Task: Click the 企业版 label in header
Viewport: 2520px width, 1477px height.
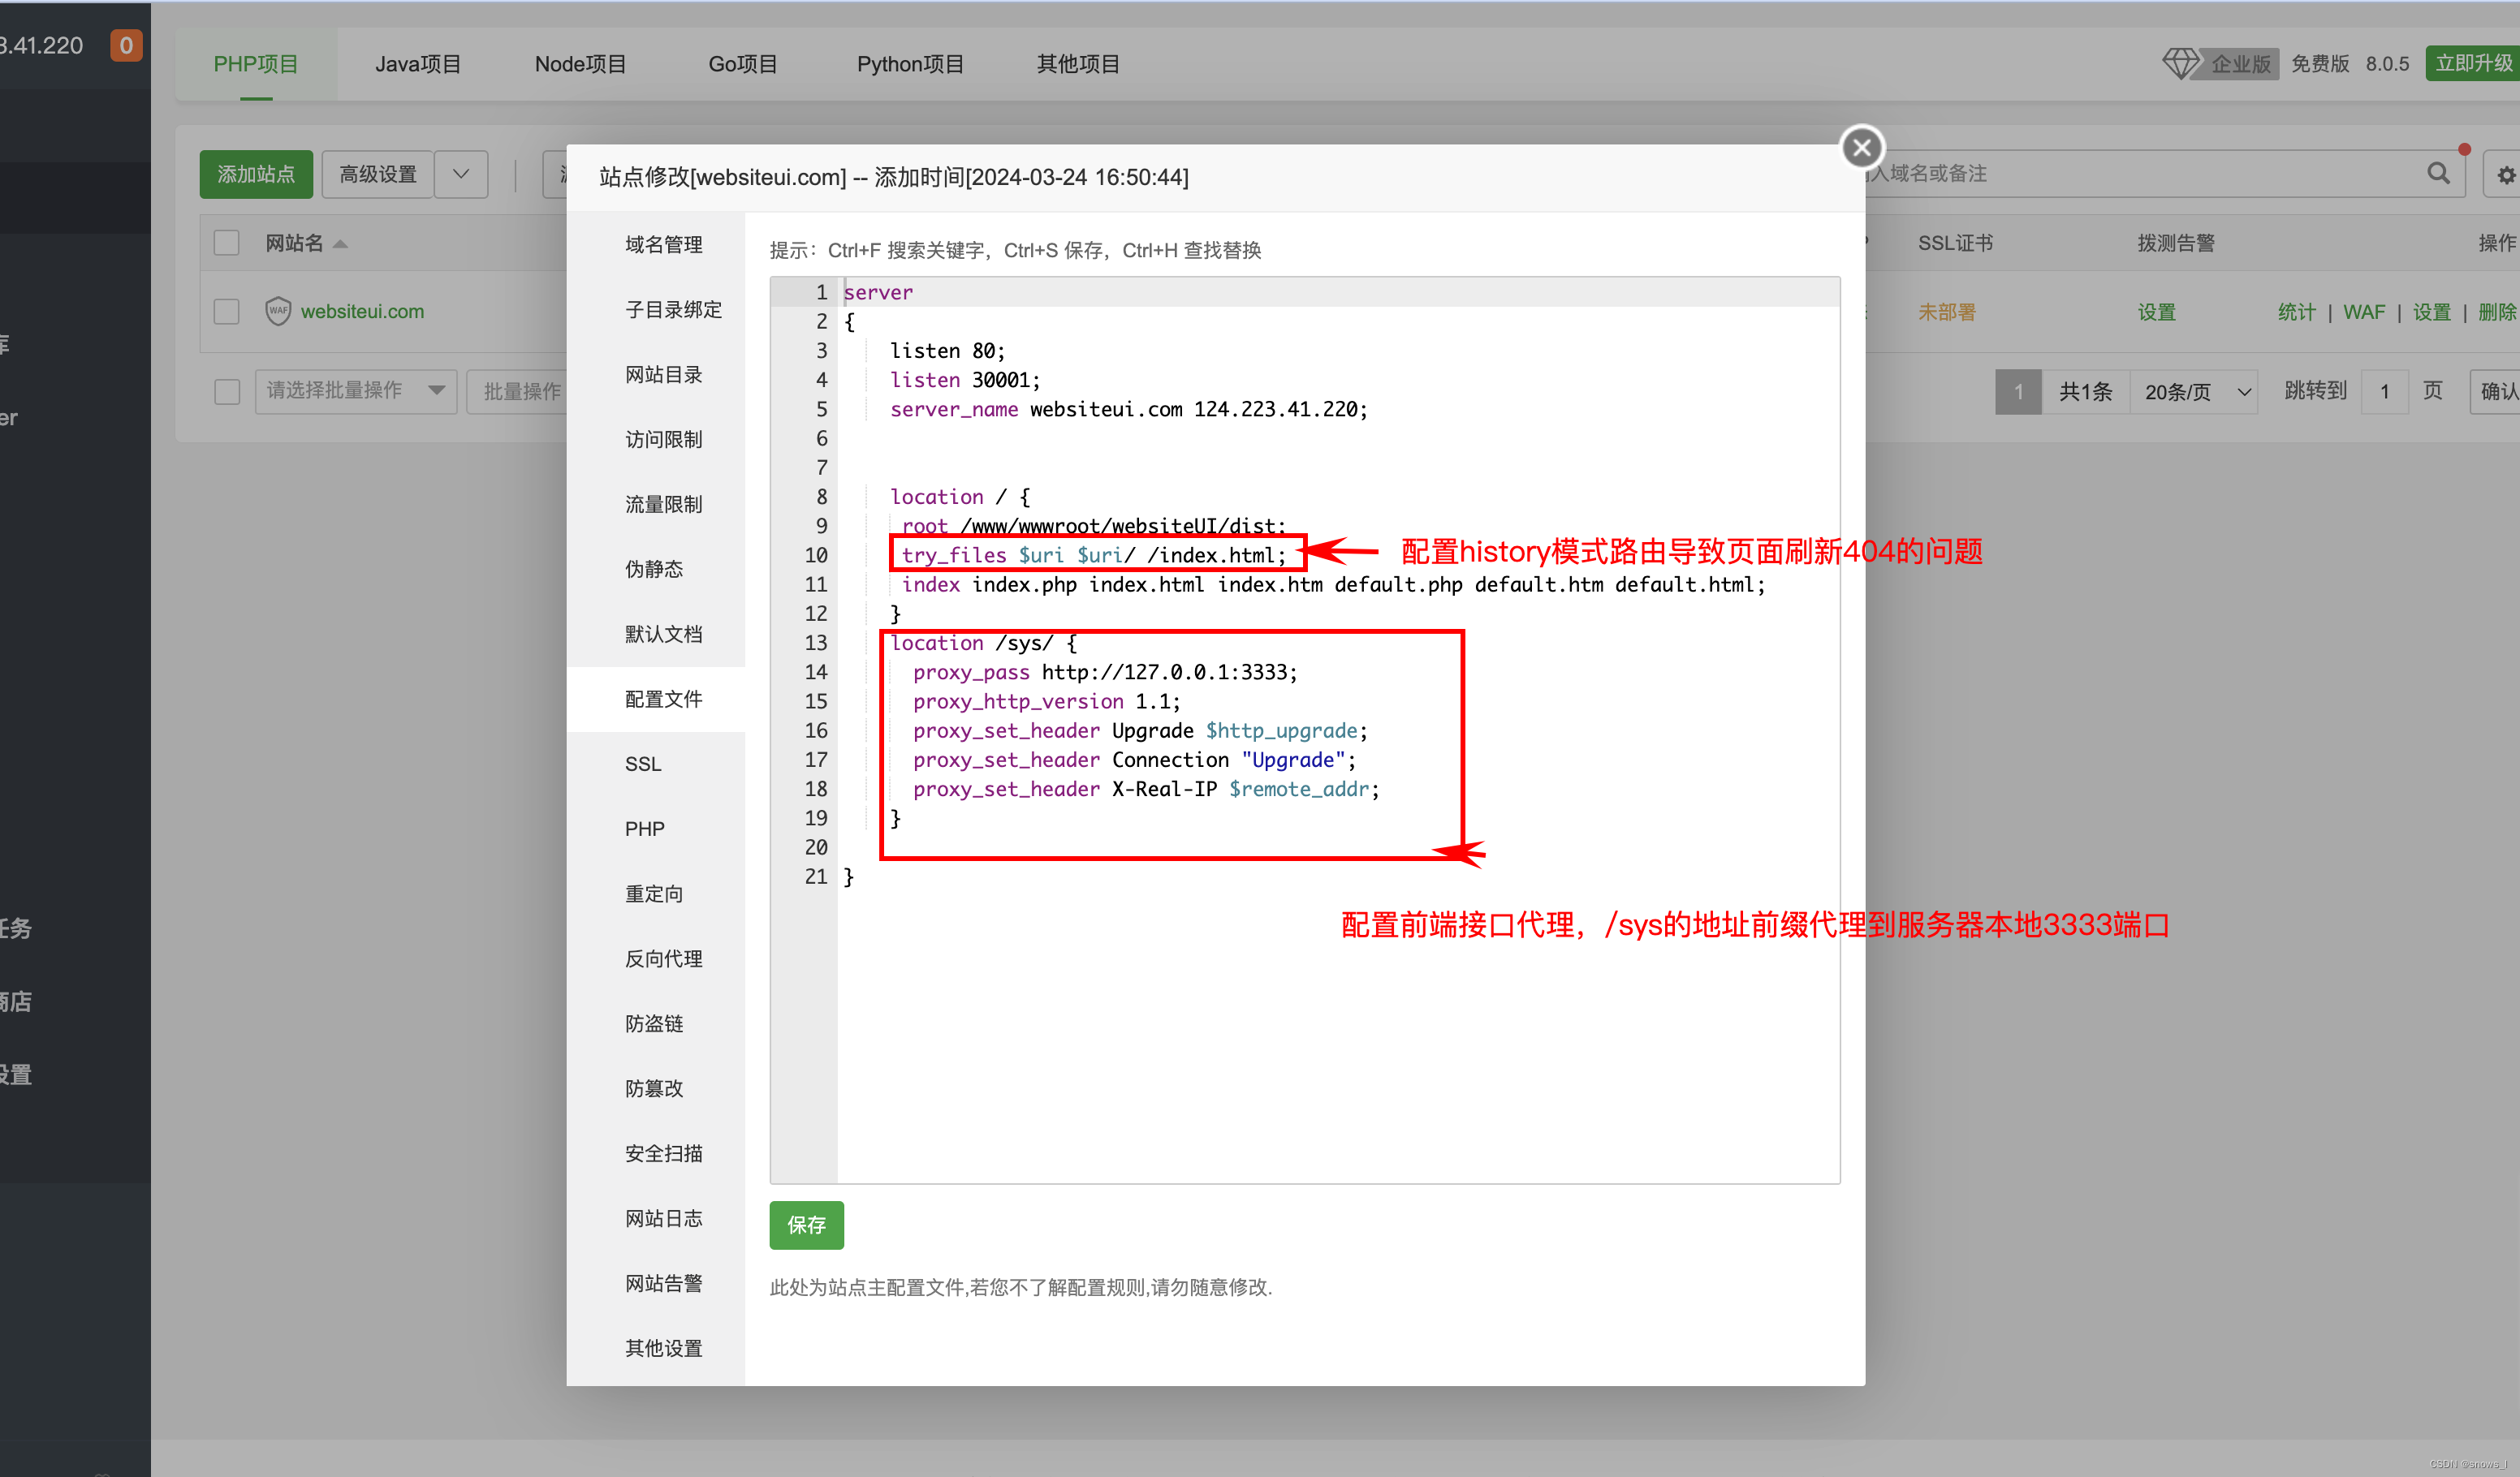Action: tap(2240, 64)
